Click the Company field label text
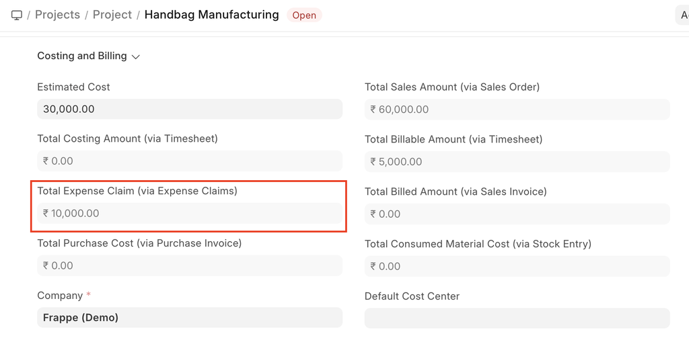 tap(60, 296)
